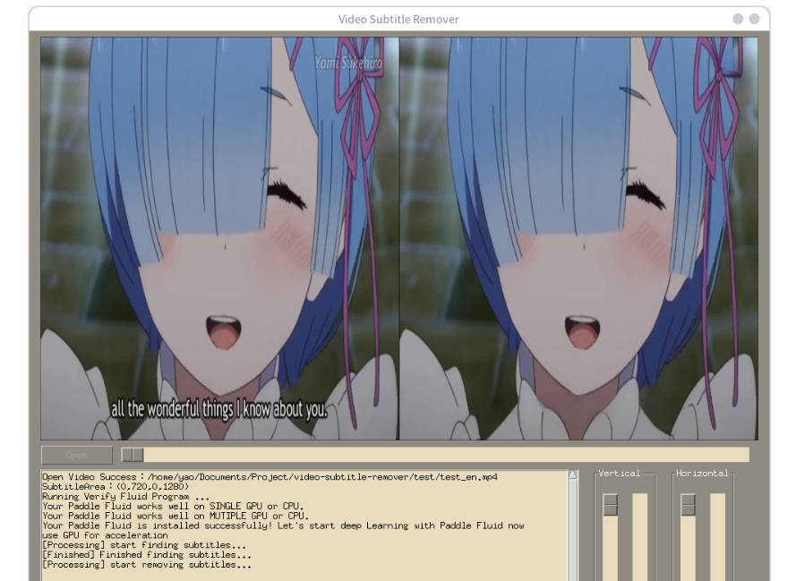The width and height of the screenshot is (796, 581).
Task: Click the Vertical group label
Action: coord(619,474)
